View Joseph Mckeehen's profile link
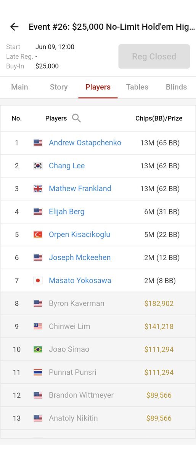 [80, 257]
